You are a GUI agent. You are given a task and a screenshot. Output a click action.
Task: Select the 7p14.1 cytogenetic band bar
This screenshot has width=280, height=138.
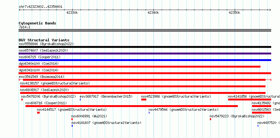click(145, 30)
